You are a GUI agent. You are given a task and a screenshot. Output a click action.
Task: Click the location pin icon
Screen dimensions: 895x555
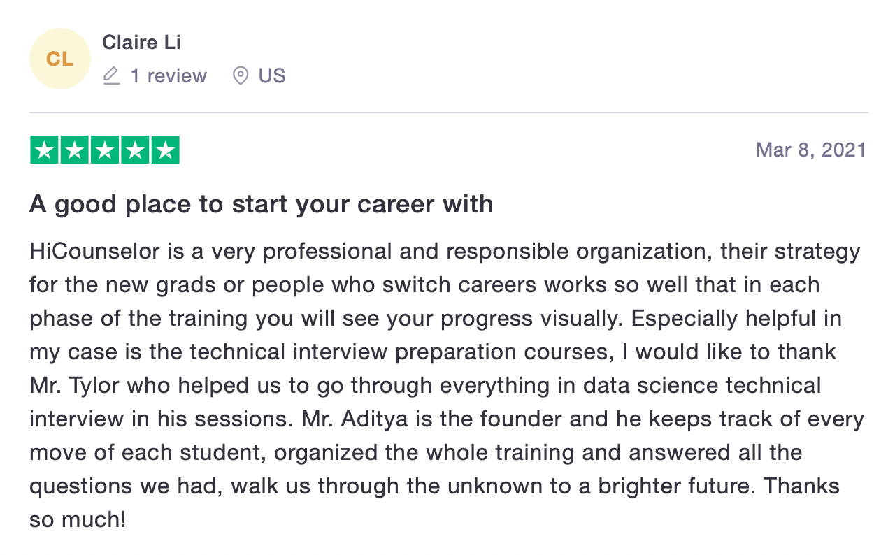tap(241, 75)
